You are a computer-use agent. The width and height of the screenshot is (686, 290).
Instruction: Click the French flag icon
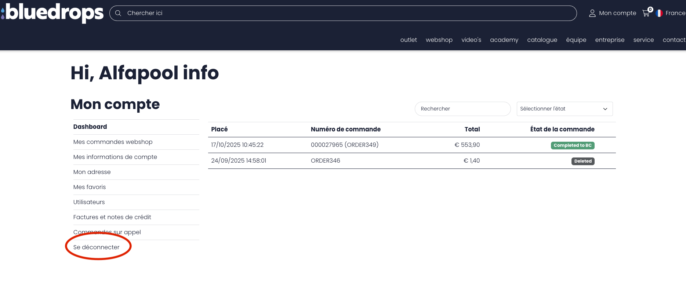tap(659, 13)
